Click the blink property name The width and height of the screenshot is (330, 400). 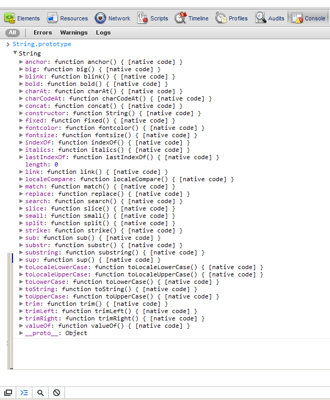(34, 76)
